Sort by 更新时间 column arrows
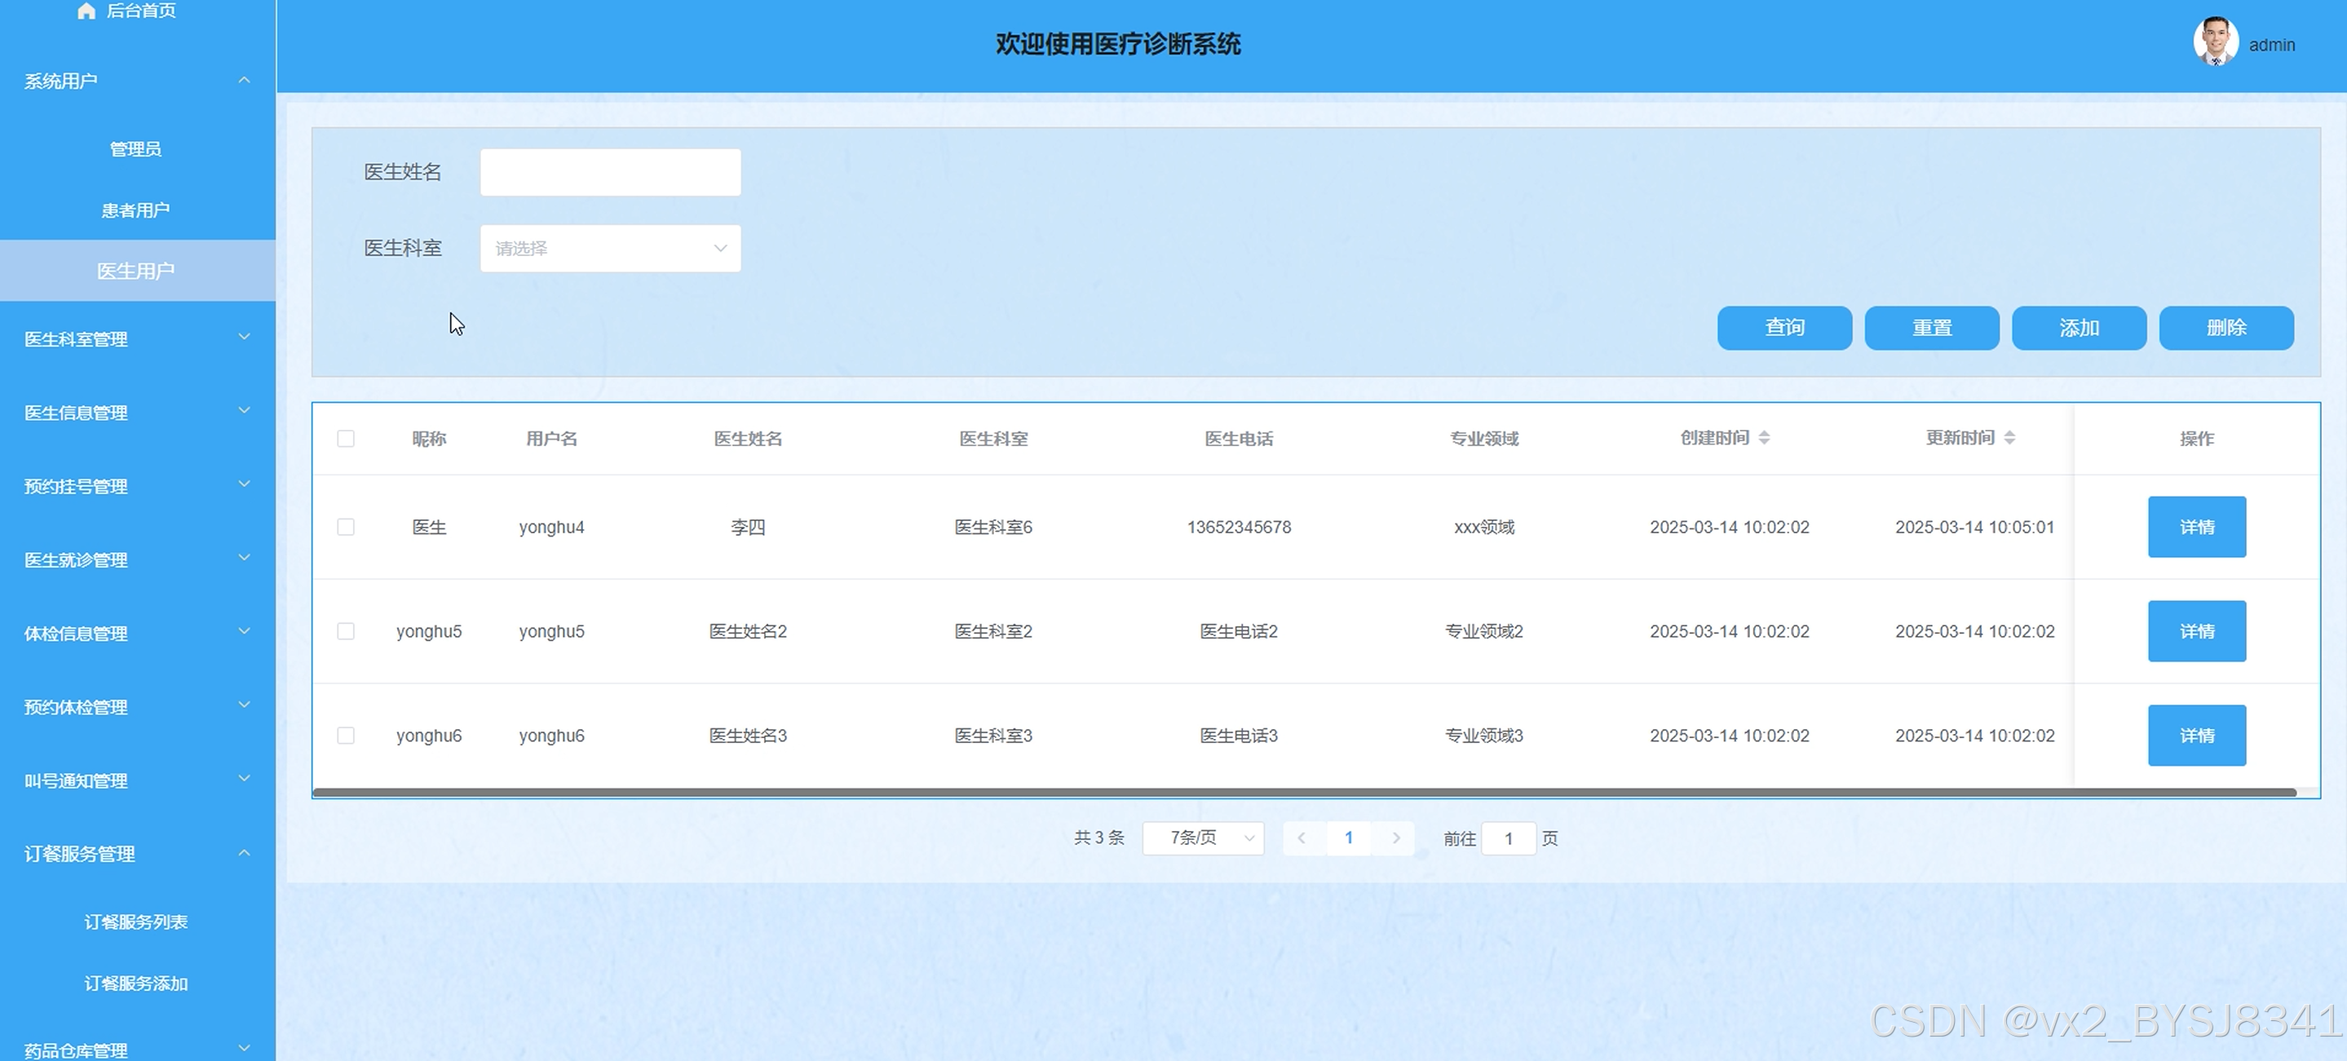 pos(2009,439)
